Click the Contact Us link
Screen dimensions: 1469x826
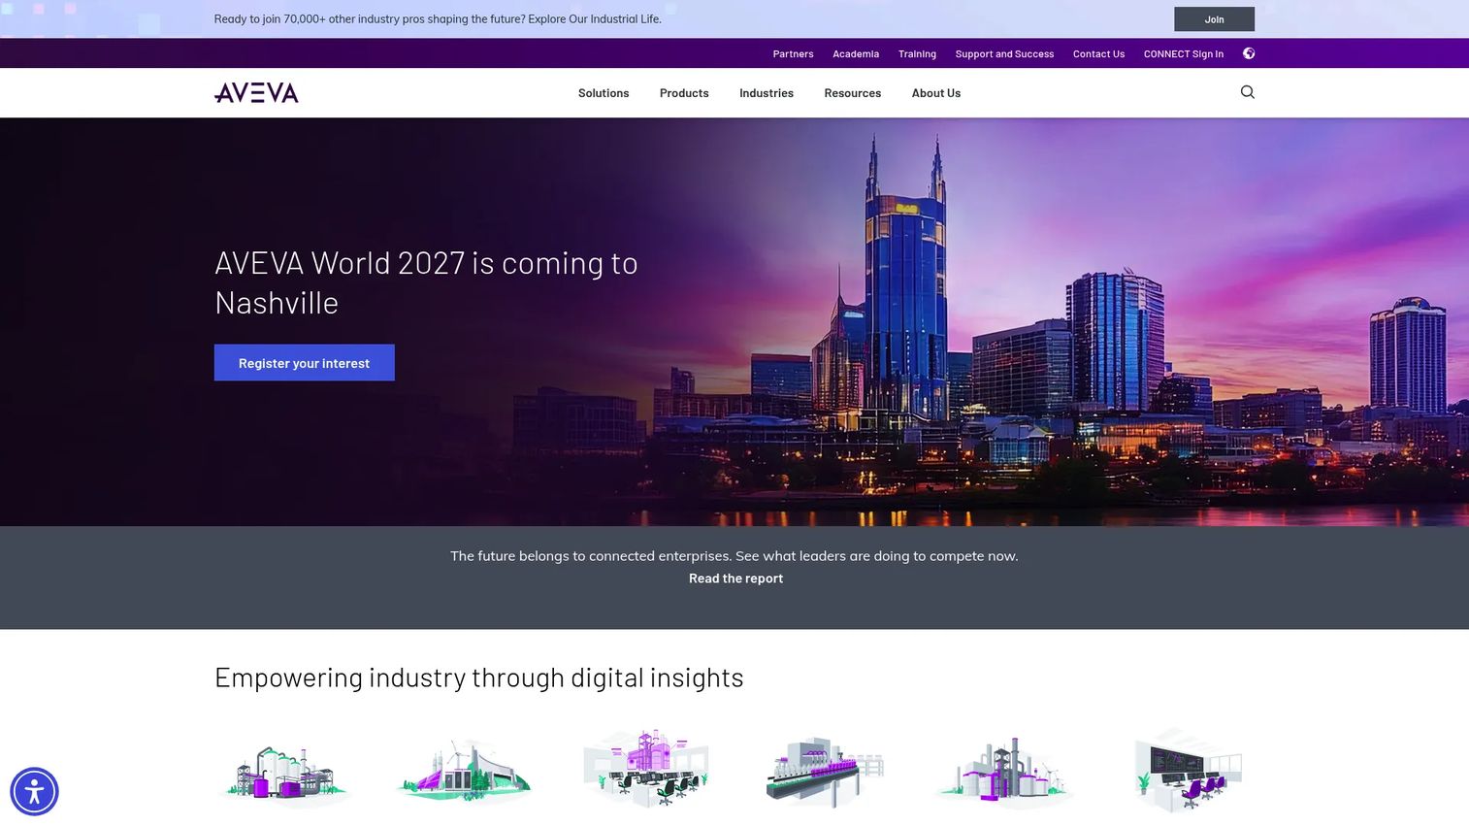pyautogui.click(x=1098, y=54)
